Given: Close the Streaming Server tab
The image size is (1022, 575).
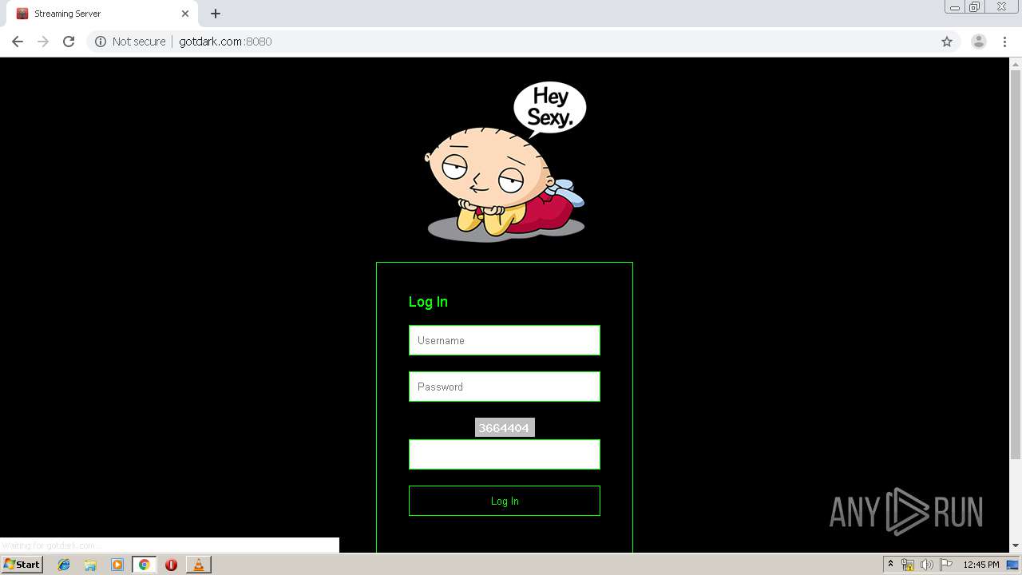Looking at the screenshot, I should [185, 14].
